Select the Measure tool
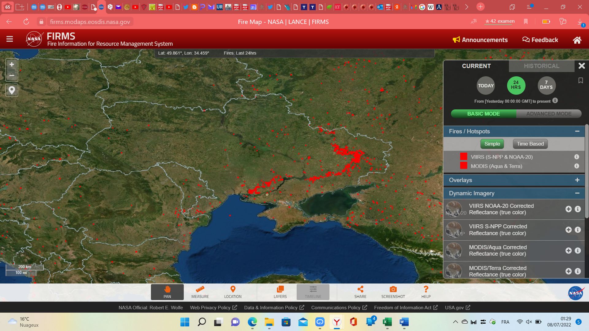589x331 pixels. [200, 292]
